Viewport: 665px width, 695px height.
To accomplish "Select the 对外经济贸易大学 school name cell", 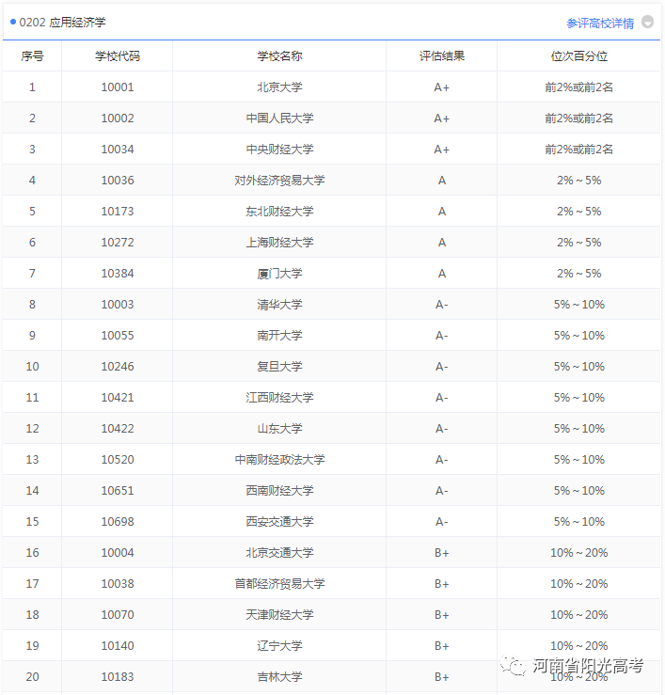I will [279, 181].
